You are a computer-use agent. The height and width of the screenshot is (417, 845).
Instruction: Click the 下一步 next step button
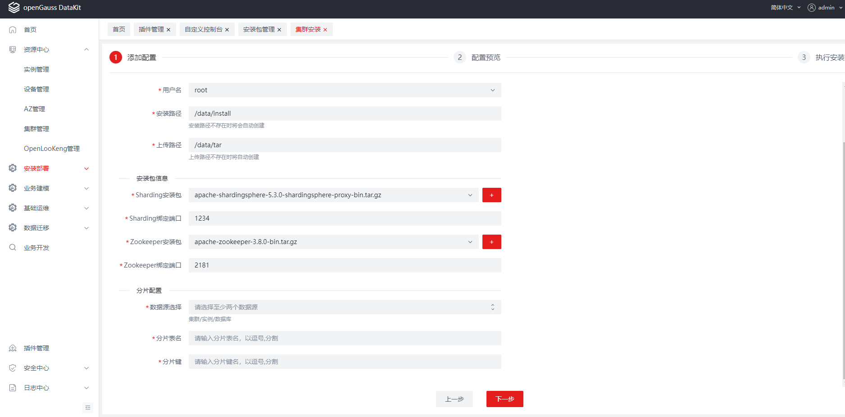click(504, 399)
